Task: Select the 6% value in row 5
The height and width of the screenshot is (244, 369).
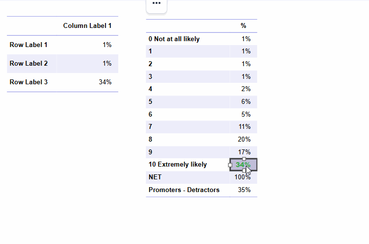Action: (x=246, y=101)
